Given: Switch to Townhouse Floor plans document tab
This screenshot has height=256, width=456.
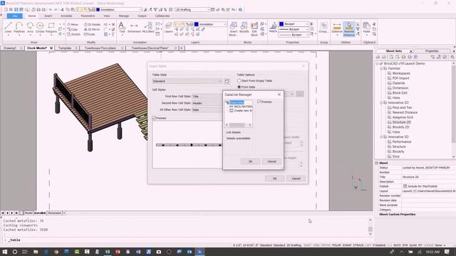Looking at the screenshot, I should coord(100,48).
